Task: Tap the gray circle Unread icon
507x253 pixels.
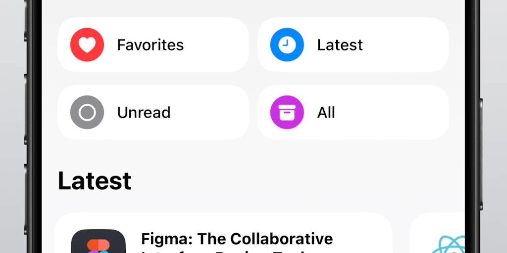Action: click(87, 113)
